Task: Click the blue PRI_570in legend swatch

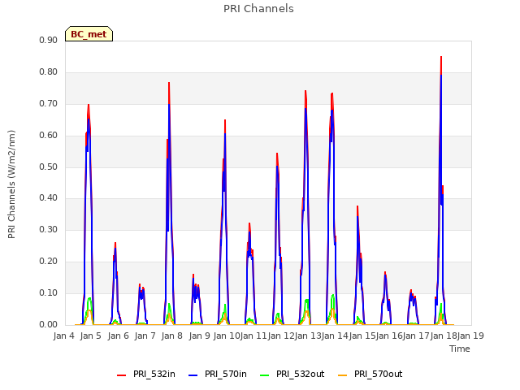Action: 193,375
